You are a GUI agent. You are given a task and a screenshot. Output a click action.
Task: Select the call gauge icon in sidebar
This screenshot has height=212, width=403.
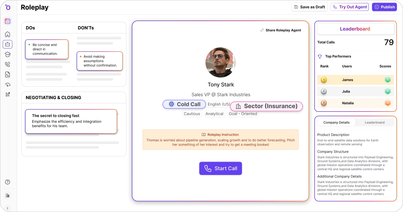pyautogui.click(x=8, y=84)
